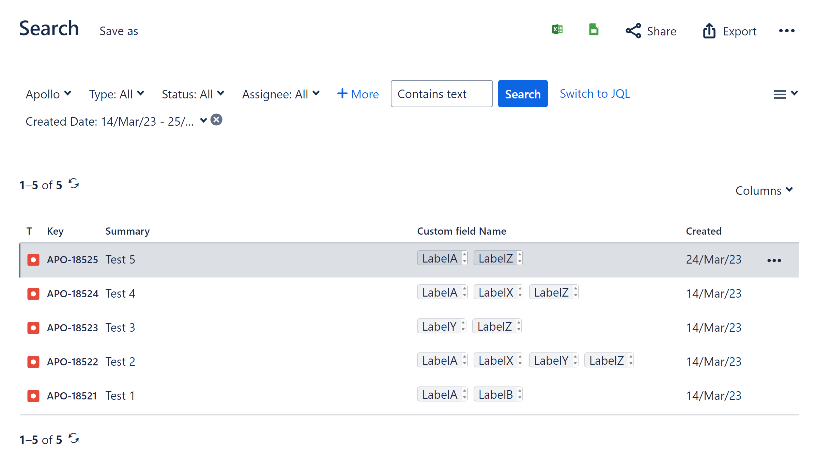The height and width of the screenshot is (474, 815).
Task: Click bug type icon of APO-18523
Action: click(x=33, y=328)
